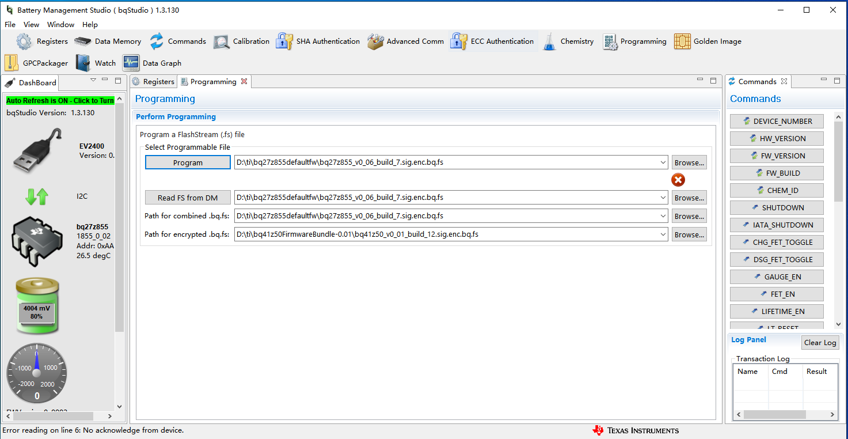Click Read FS from DM button
848x439 pixels.
188,198
